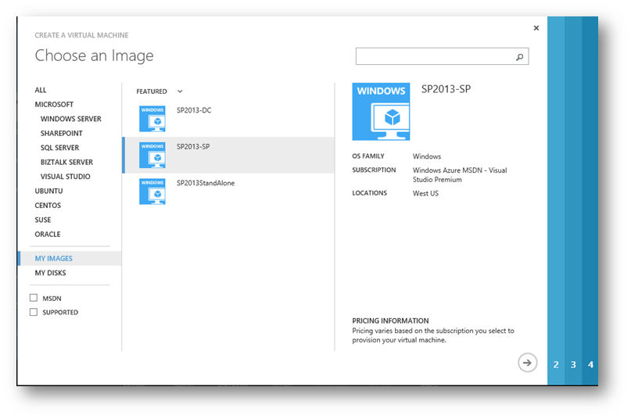631x419 pixels.
Task: Choose Visual Studio subcategory
Action: (x=65, y=177)
